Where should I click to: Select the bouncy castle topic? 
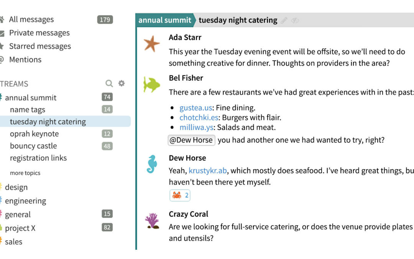pyautogui.click(x=33, y=146)
